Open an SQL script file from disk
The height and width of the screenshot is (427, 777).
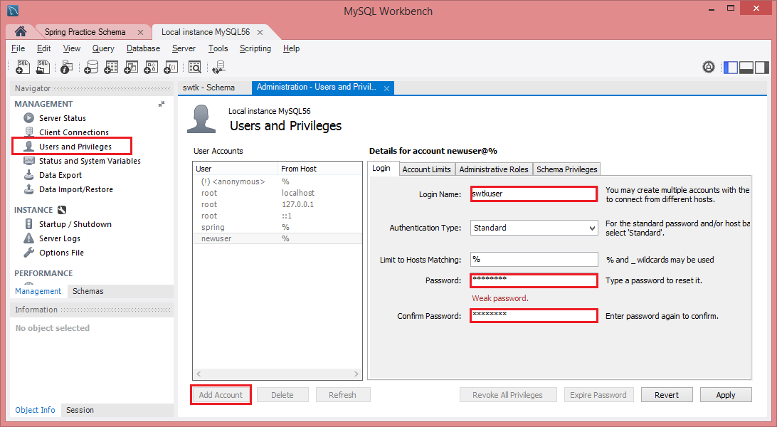42,66
